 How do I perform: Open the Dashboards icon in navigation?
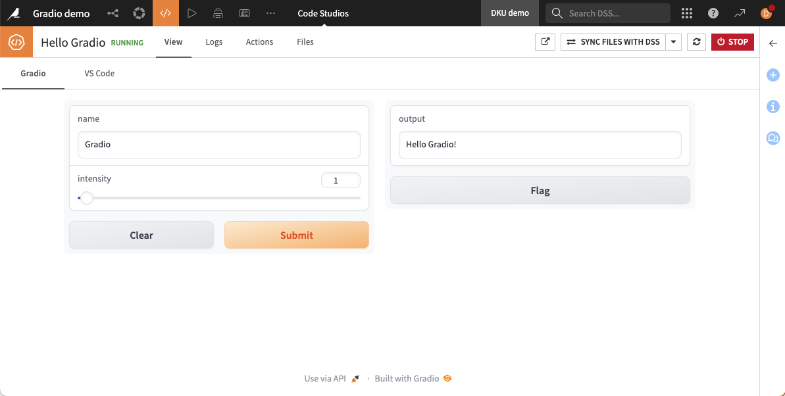244,14
